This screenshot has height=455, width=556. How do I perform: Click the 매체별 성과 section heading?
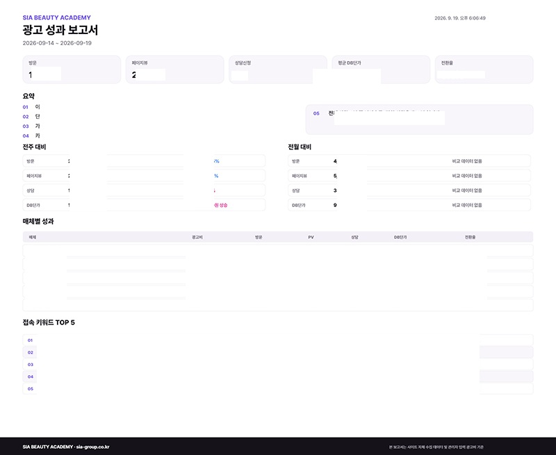38,222
